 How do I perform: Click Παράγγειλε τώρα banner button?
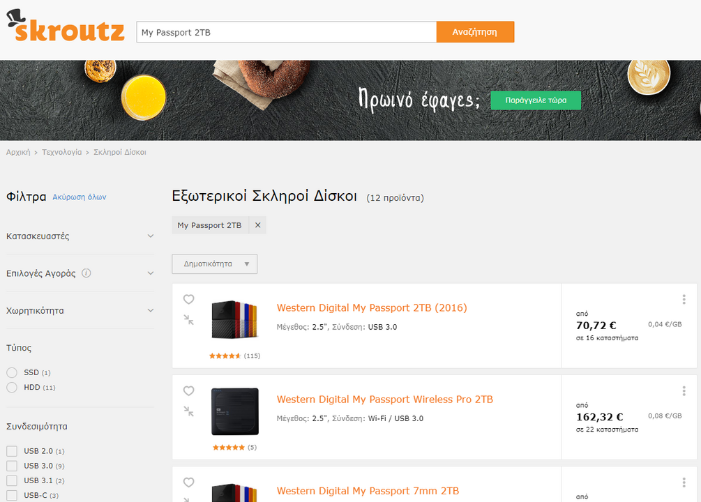[x=536, y=100]
